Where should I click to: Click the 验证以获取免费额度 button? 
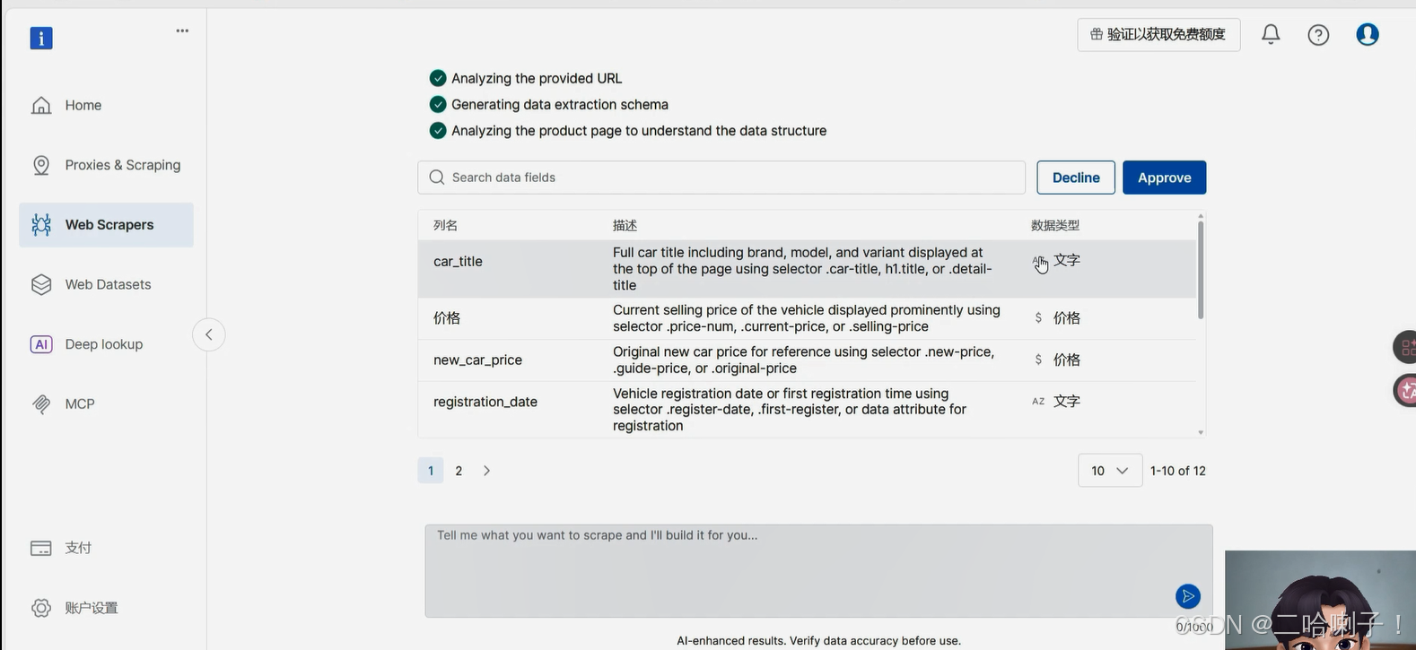[x=1158, y=34]
